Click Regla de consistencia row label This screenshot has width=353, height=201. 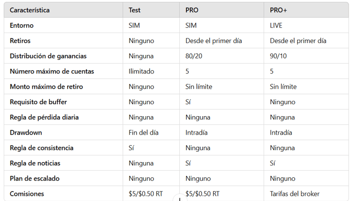point(41,148)
